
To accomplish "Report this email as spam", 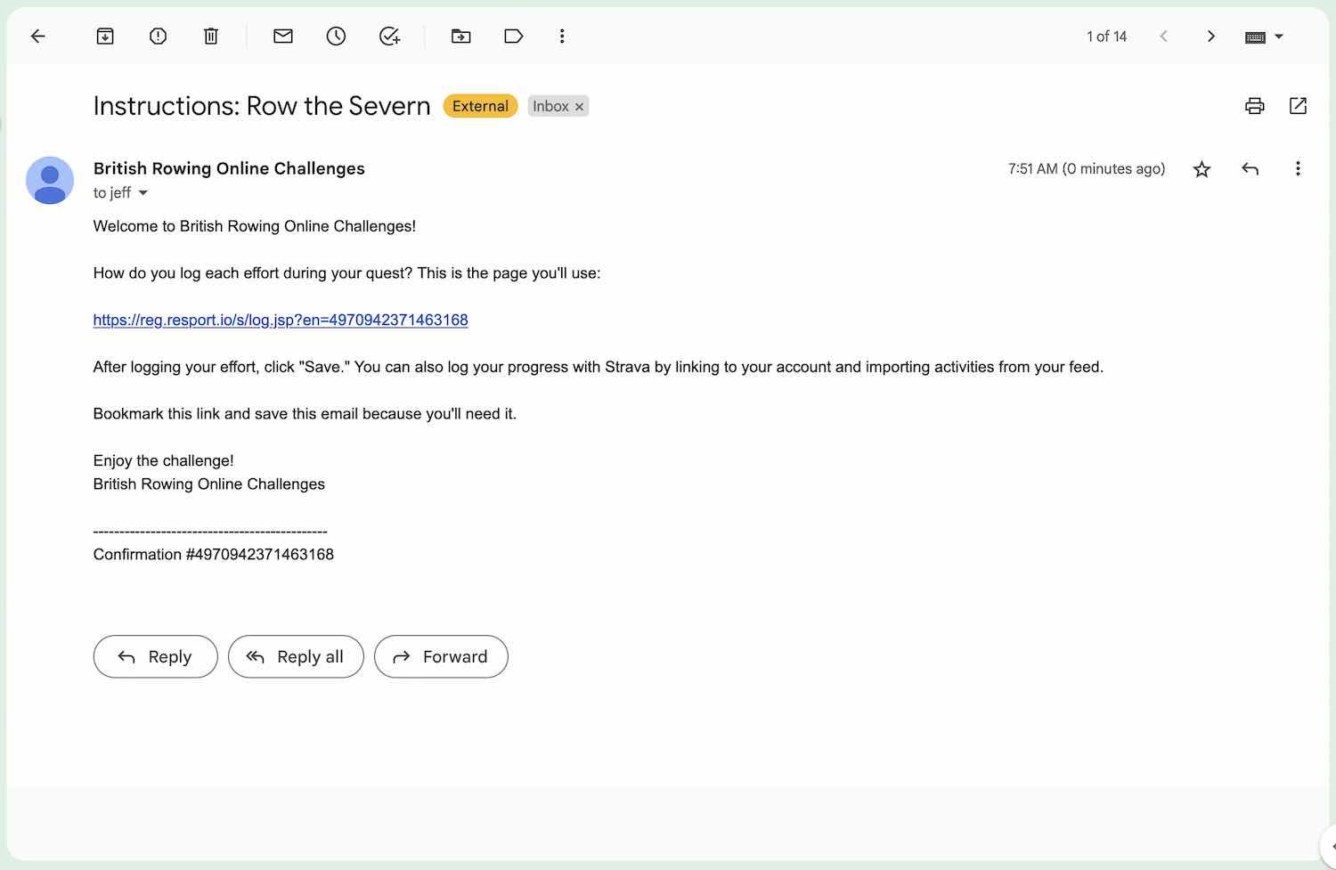I will point(158,37).
